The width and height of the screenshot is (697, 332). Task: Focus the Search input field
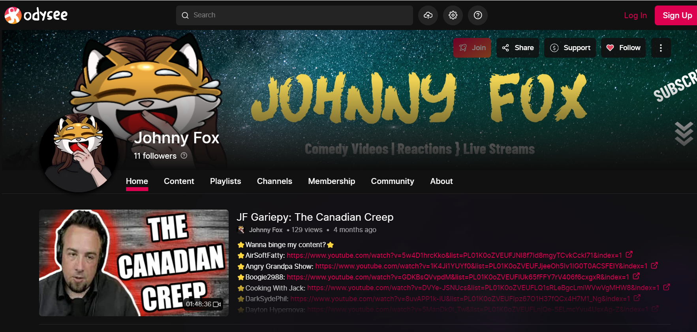(295, 15)
